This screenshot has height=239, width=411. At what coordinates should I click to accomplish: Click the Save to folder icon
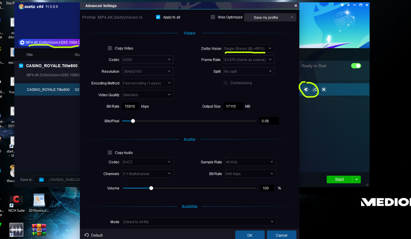click(41, 179)
